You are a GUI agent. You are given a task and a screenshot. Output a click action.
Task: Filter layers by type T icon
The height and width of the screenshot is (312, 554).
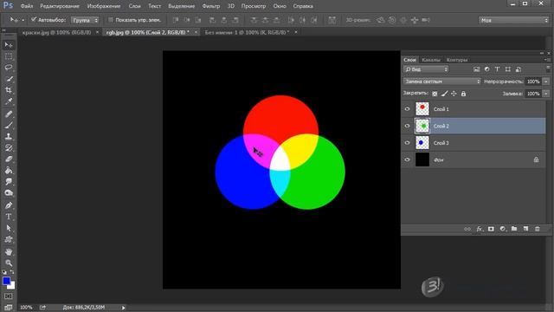(497, 69)
